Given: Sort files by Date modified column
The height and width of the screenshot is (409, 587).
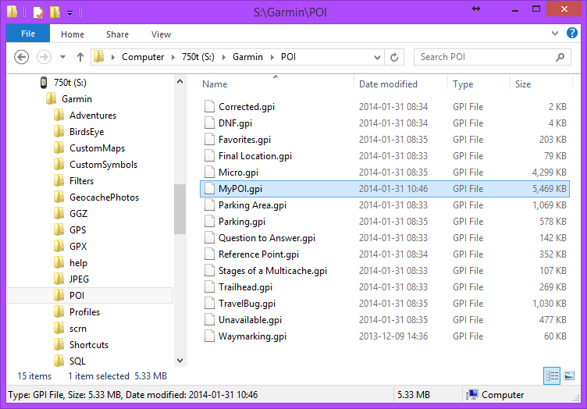Looking at the screenshot, I should [388, 84].
